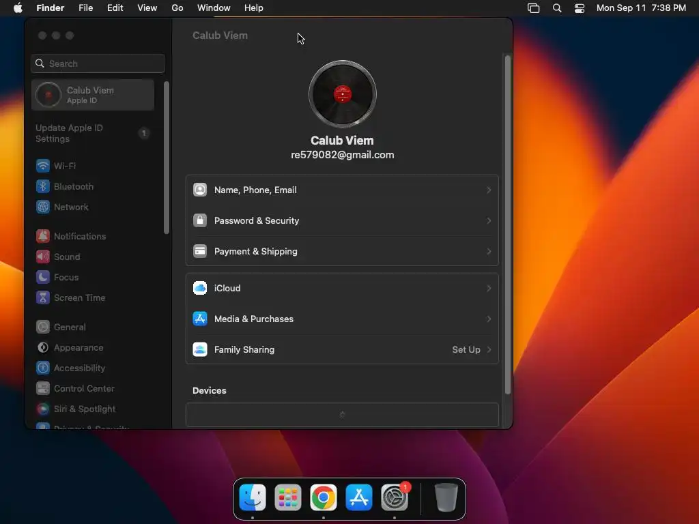
Task: Click the sidebar vertical scrollbar
Action: [x=167, y=158]
